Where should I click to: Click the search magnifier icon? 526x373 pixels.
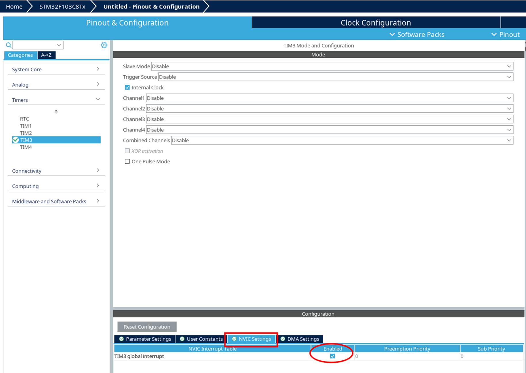[x=9, y=45]
